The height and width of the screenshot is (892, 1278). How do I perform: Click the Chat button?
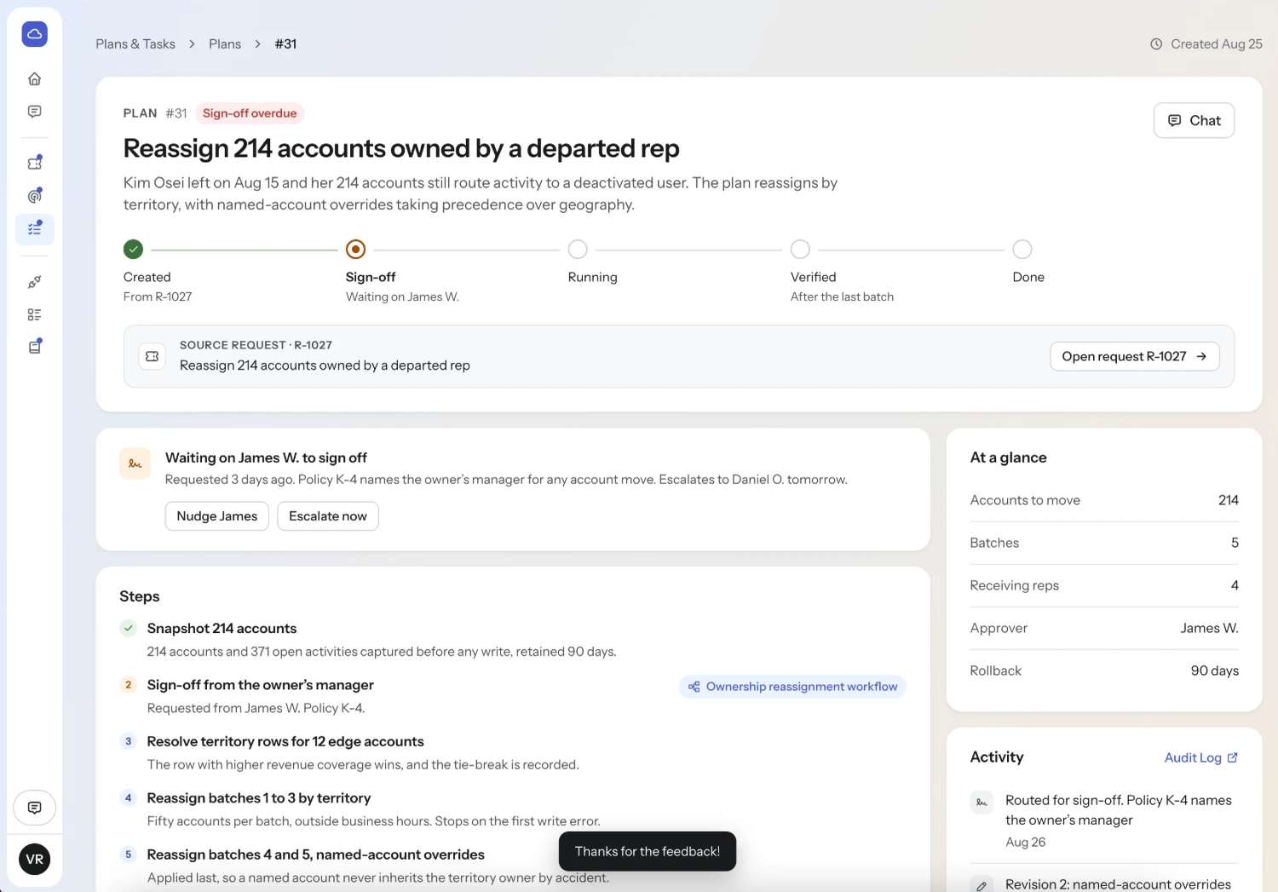click(x=1194, y=120)
